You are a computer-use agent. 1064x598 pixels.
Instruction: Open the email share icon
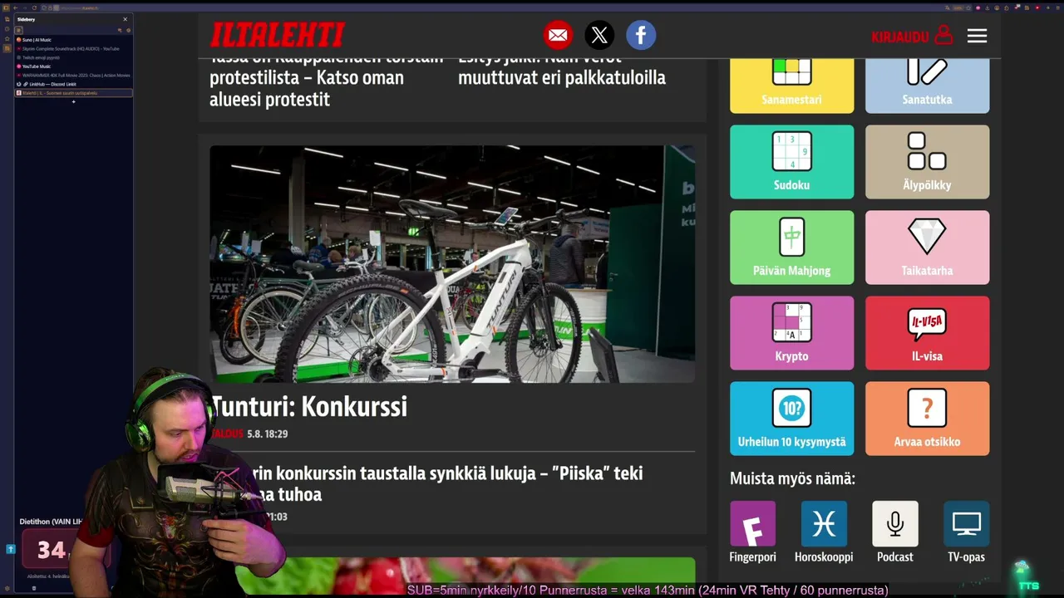coord(558,35)
